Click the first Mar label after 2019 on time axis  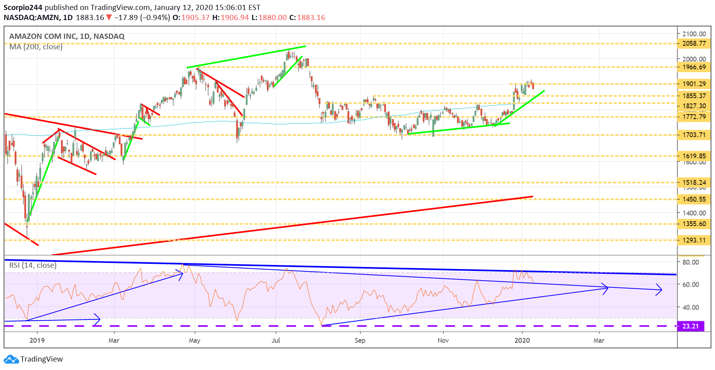tap(114, 340)
